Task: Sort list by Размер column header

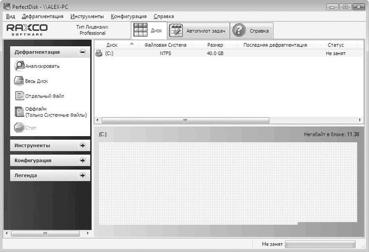Action: (215, 45)
